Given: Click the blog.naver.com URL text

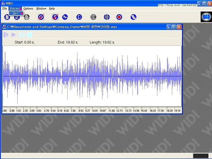Looking at the screenshot, I should pyautogui.click(x=177, y=5).
